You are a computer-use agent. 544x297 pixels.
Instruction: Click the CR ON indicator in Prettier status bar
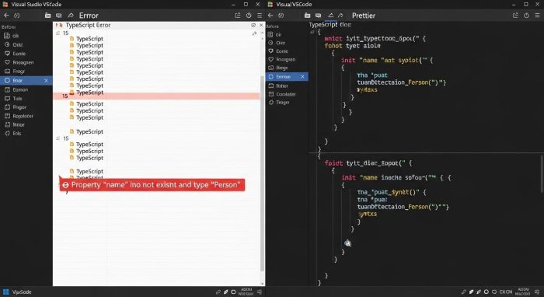[x=506, y=292]
